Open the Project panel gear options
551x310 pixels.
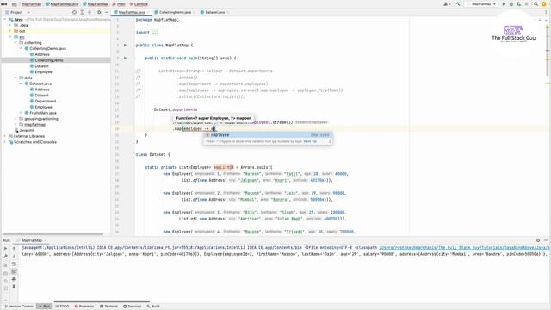99,12
